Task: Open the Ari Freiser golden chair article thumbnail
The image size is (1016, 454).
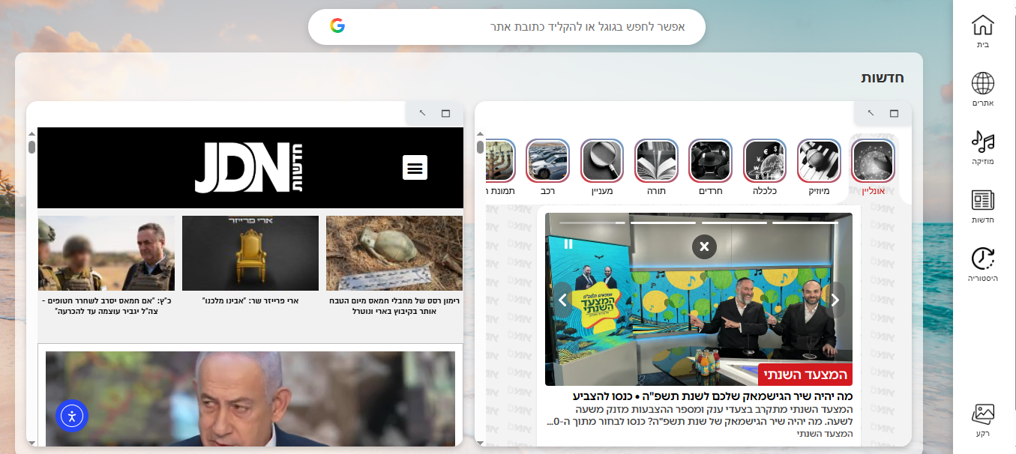Action: [x=250, y=253]
